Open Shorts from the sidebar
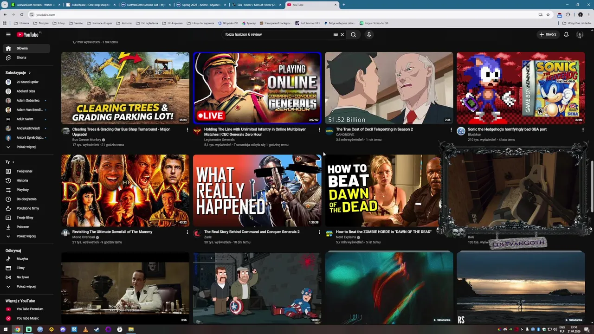Screen dimensions: 594x334 (26, 58)
